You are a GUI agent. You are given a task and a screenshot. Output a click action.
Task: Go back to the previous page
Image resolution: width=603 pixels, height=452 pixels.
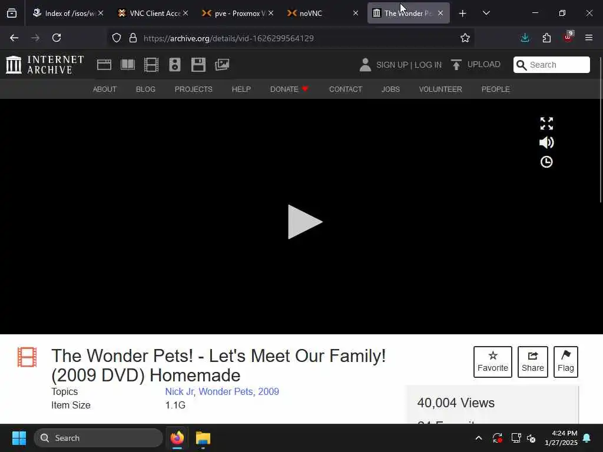pos(14,38)
